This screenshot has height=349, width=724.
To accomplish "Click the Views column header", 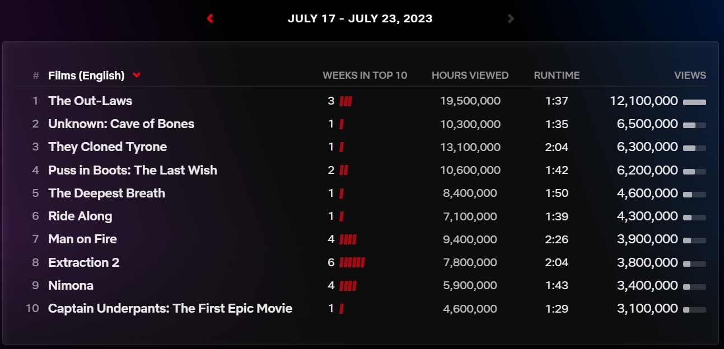I will (x=690, y=76).
